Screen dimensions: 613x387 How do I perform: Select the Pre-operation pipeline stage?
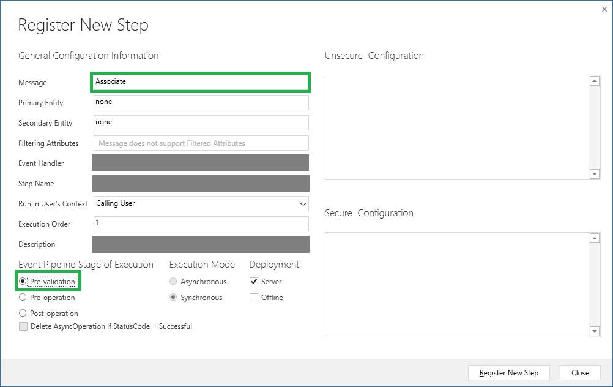pos(23,297)
